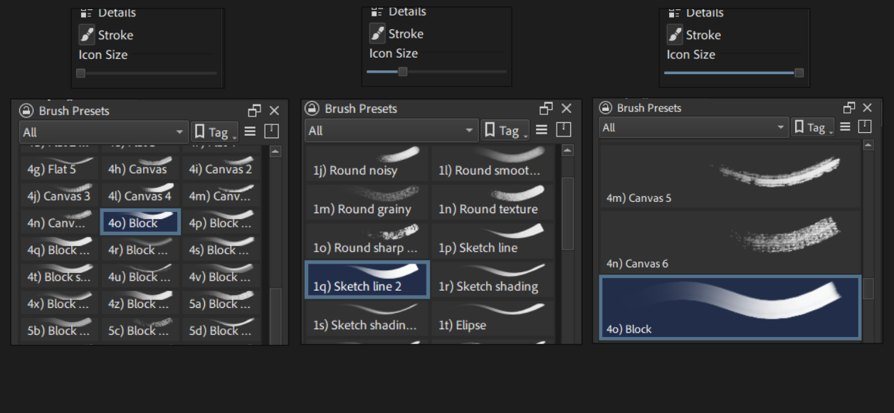Open view options menu in the Sketch line docker
The width and height of the screenshot is (894, 413).
pyautogui.click(x=542, y=130)
